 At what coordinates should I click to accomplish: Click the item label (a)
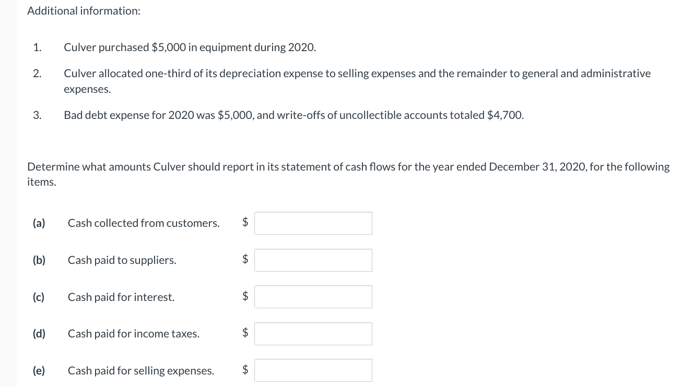pyautogui.click(x=39, y=223)
